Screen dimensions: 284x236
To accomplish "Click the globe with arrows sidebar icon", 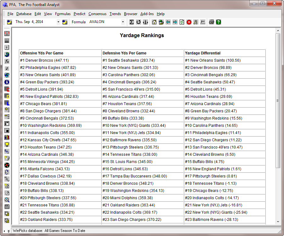I will click(7, 75).
